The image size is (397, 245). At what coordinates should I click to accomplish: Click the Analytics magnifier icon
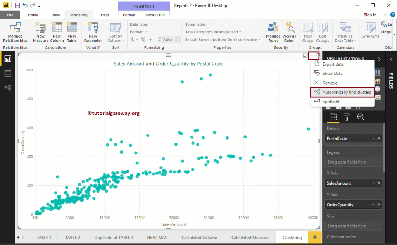pyautogui.click(x=360, y=117)
